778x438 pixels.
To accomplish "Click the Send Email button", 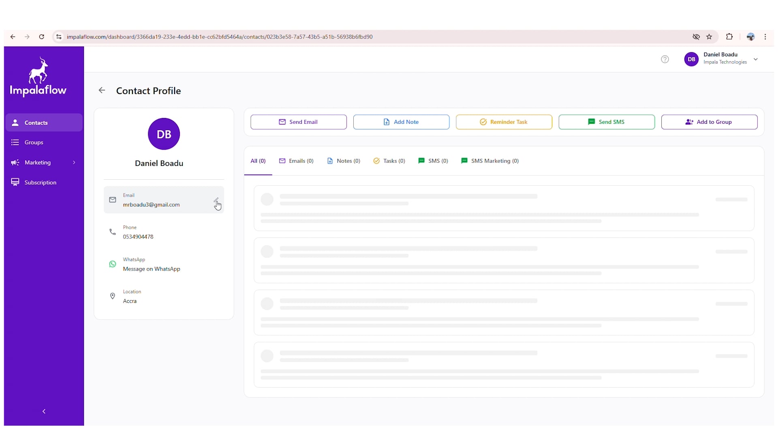I will tap(298, 122).
